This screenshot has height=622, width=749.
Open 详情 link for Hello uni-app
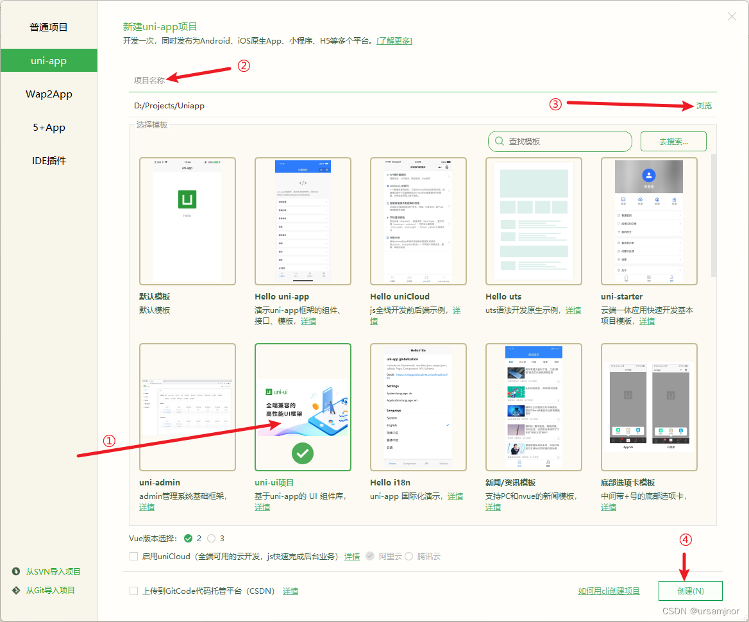click(308, 321)
